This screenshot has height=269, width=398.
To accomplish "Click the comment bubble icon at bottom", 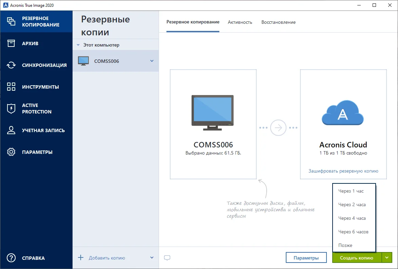I will pyautogui.click(x=167, y=258).
